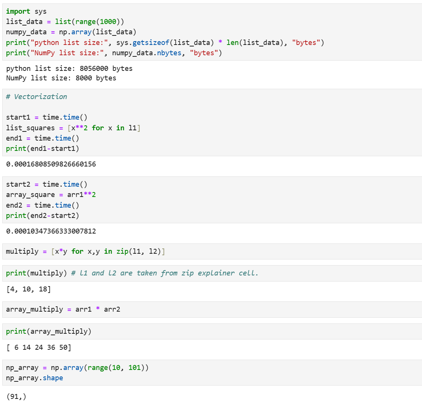422x405 pixels.
Task: Select the 'array_multiply = arr1 * arr2' cell
Action: (63, 309)
